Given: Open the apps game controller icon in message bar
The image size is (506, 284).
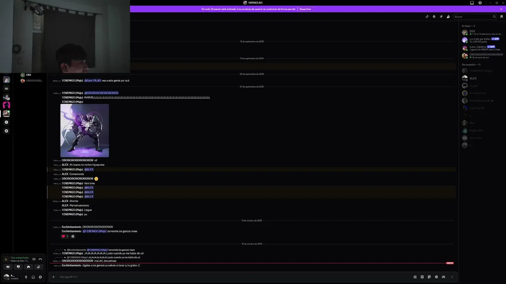Looking at the screenshot, I should (x=444, y=277).
